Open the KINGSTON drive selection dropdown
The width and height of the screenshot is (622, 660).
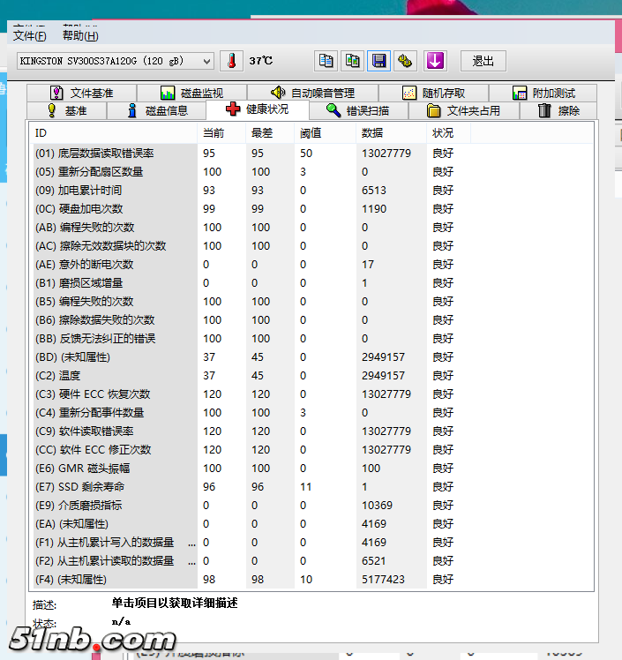pyautogui.click(x=116, y=61)
